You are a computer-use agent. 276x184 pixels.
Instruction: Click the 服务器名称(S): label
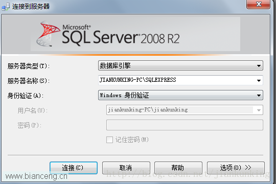click(x=29, y=81)
